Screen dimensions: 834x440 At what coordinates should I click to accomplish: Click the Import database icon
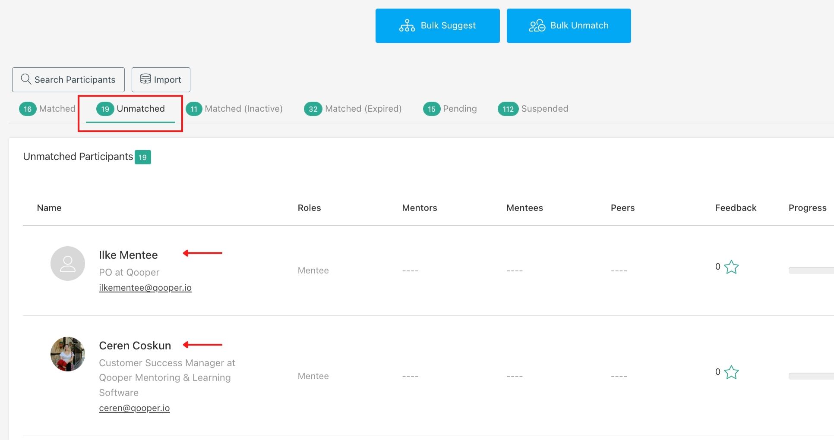tap(146, 79)
